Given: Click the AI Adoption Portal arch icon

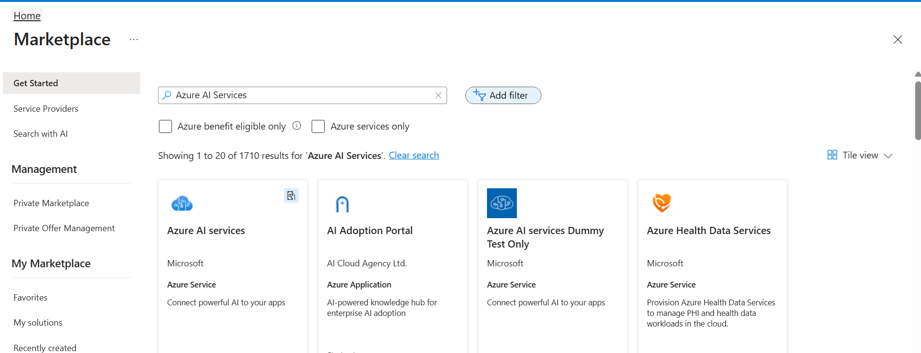Looking at the screenshot, I should coord(342,204).
